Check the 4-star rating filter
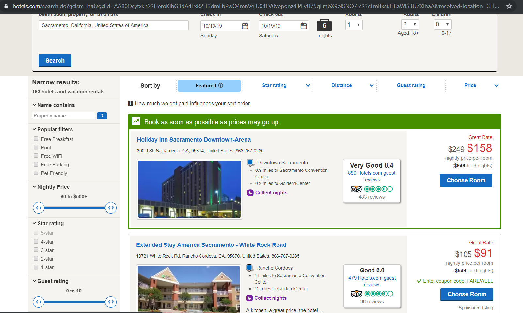This screenshot has width=523, height=313. (x=36, y=241)
